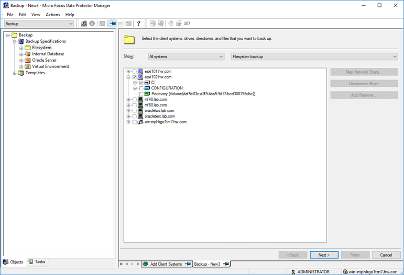Open the Edit menu
This screenshot has height=275, width=404.
pos(23,15)
